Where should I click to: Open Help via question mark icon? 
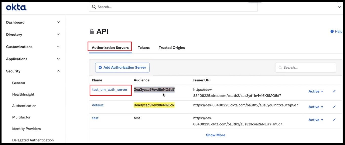332,31
